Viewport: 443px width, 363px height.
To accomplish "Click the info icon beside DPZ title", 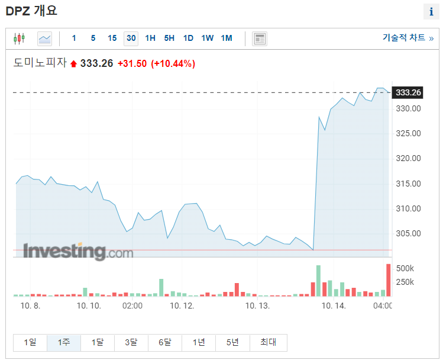I will click(x=431, y=12).
